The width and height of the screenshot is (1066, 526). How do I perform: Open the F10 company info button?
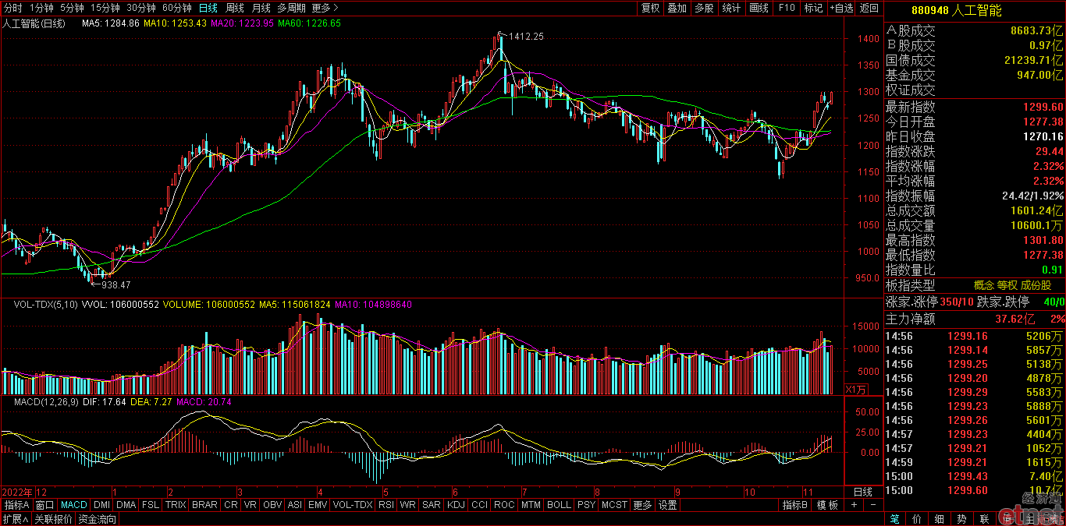[787, 8]
